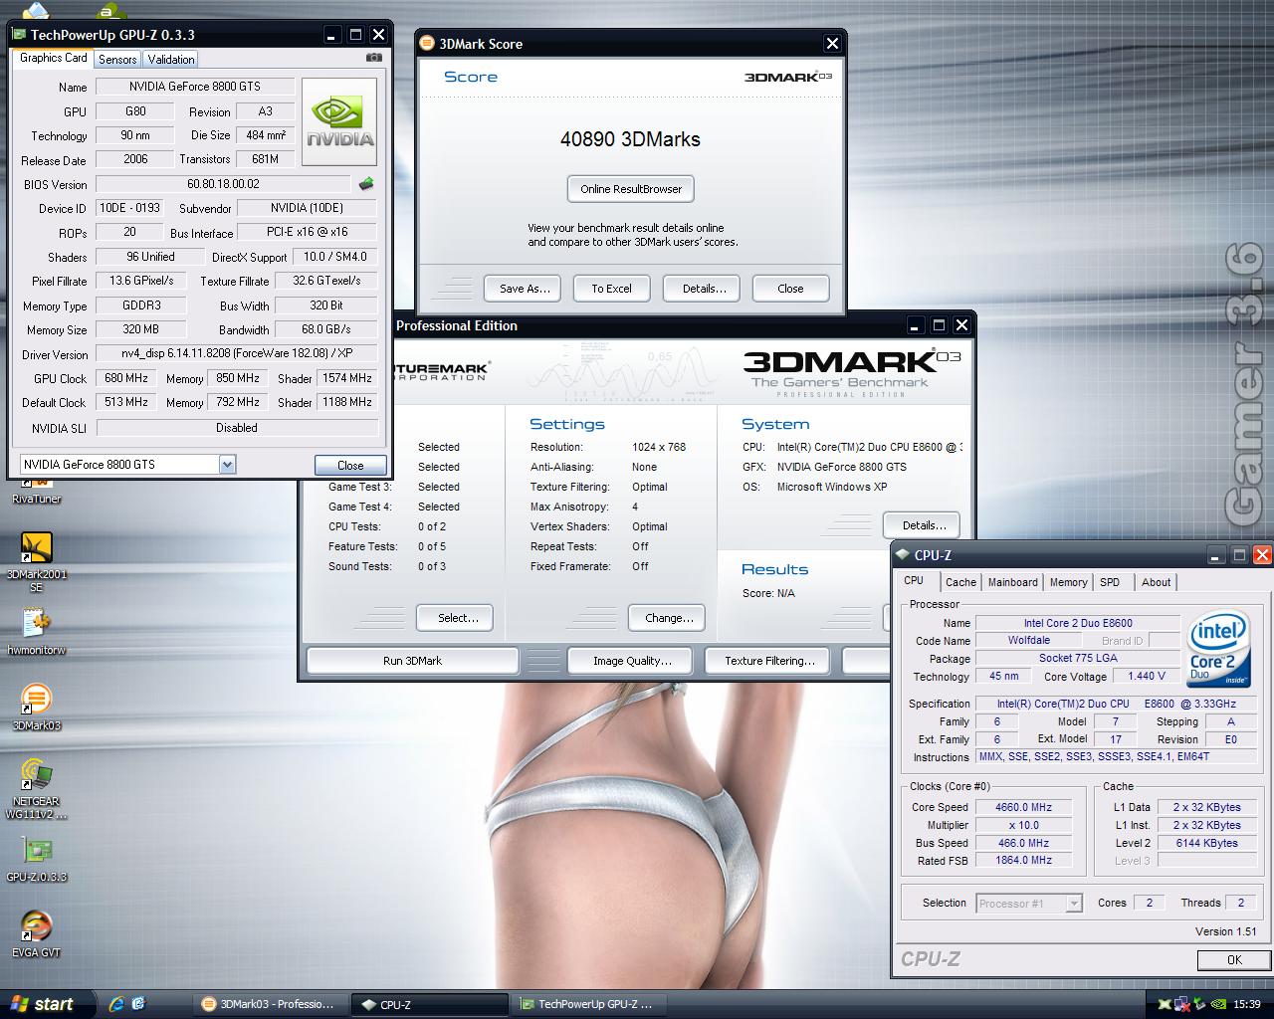Click the System Details... button in 3DMark03

pyautogui.click(x=924, y=525)
